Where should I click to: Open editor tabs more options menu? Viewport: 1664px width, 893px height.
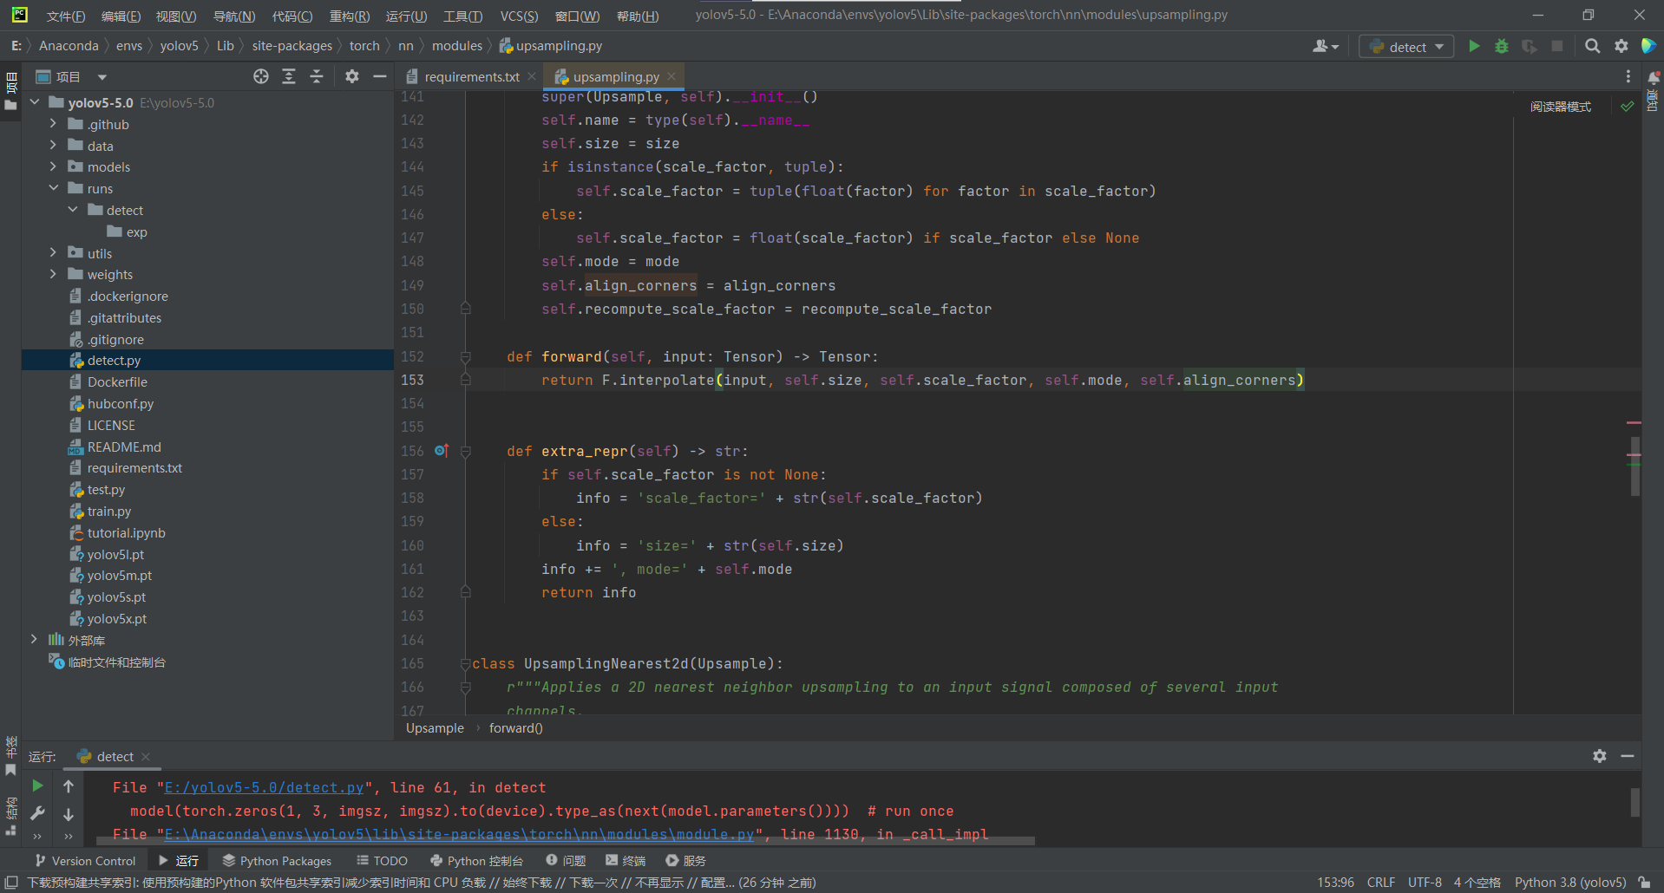pyautogui.click(x=1628, y=76)
